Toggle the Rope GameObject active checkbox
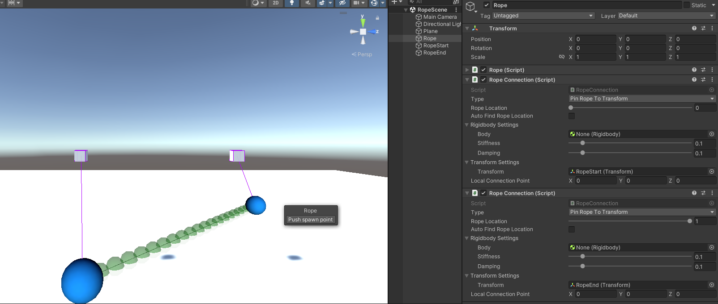718x304 pixels. [x=487, y=5]
